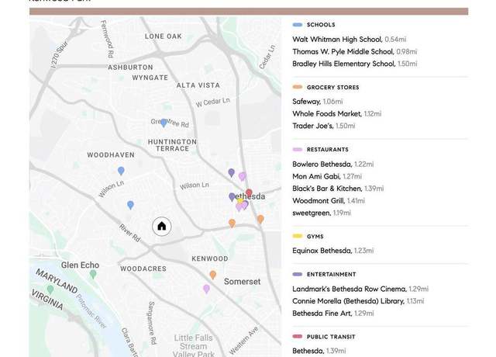The width and height of the screenshot is (496, 357).
Task: Click the orange Grocery Stores legend swatch
Action: [x=298, y=87]
